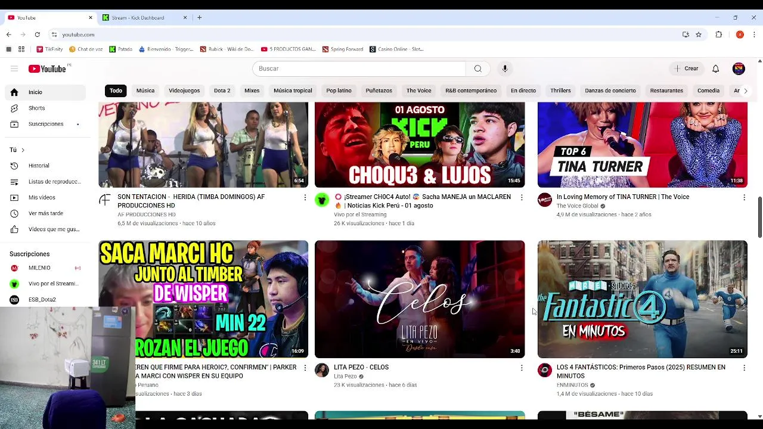Open Listas de reproducción in the sidebar
Viewport: 763px width, 429px height.
[x=45, y=182]
